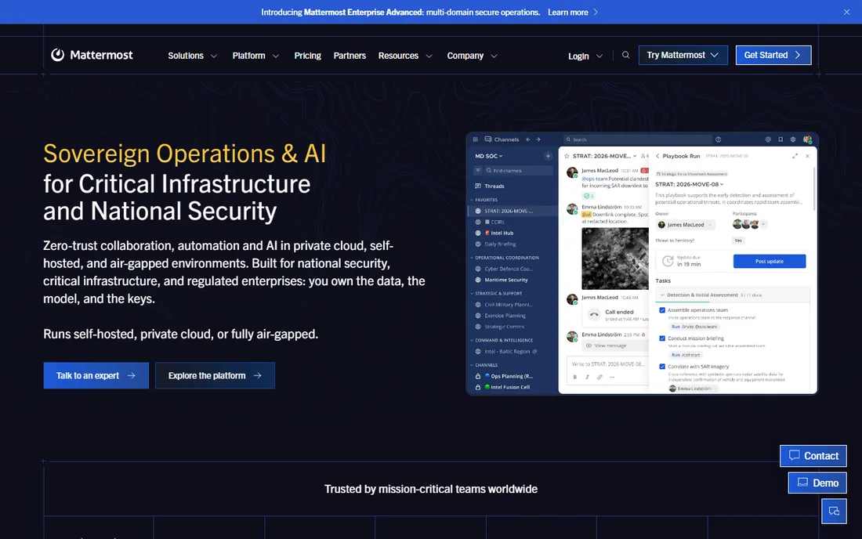This screenshot has height=539, width=862.
Task: Expand the Platform menu
Action: point(255,56)
